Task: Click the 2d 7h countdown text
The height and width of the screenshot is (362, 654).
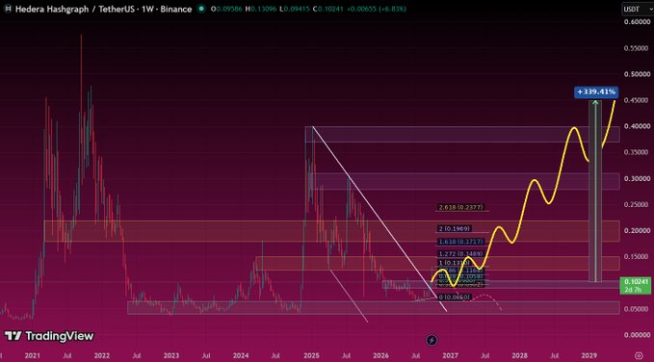Action: point(633,289)
